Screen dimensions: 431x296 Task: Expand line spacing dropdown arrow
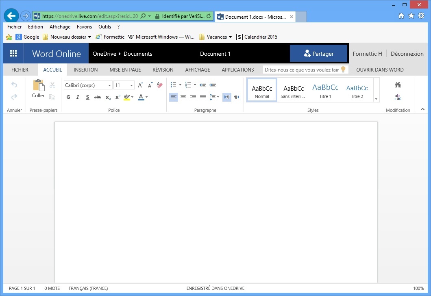click(218, 97)
